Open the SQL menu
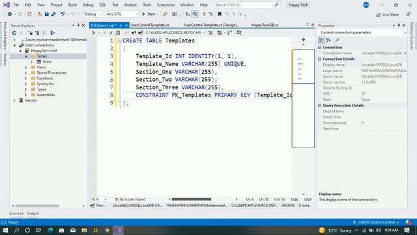This screenshot has width=417, height=235. click(102, 5)
